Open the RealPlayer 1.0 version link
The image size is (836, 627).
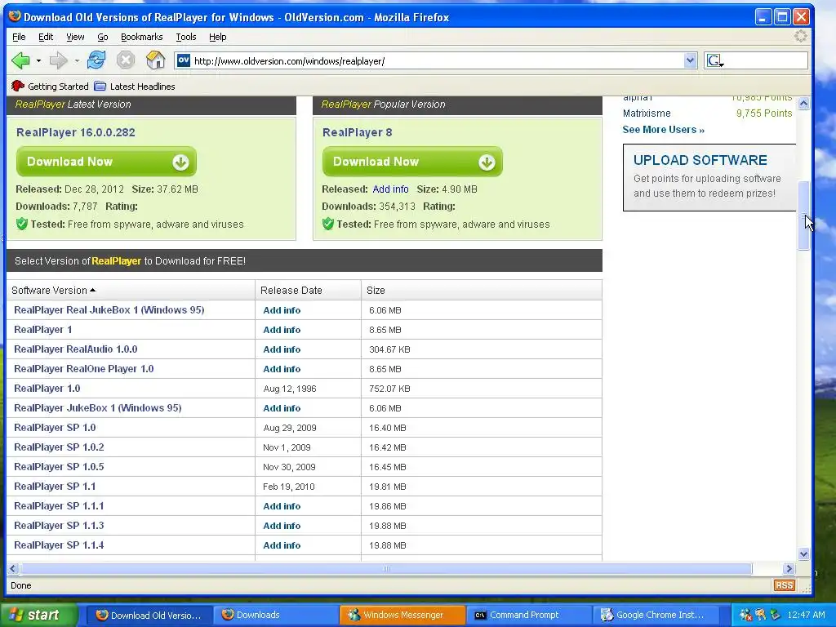pos(47,388)
